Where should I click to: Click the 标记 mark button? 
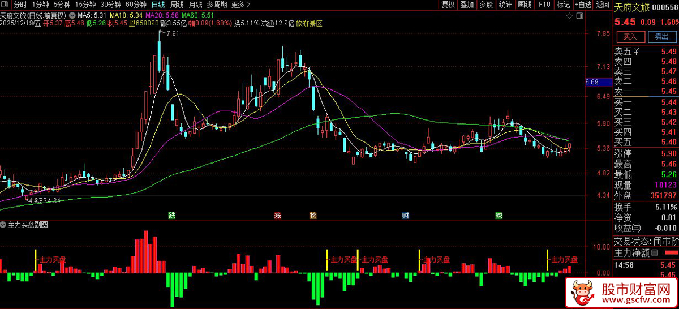[x=563, y=5]
